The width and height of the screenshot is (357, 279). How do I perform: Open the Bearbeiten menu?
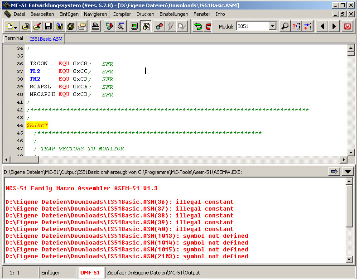(42, 14)
